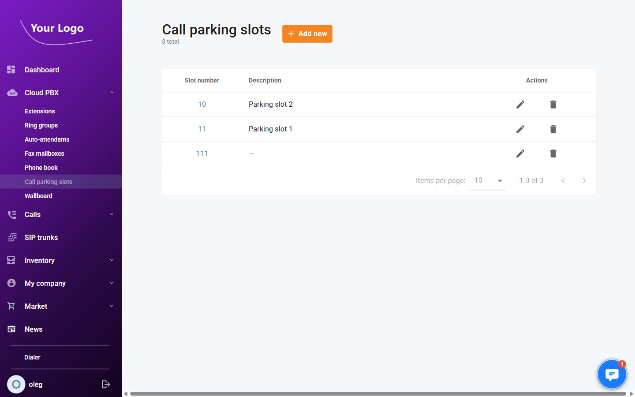Click the News calendar icon
635x397 pixels.
point(11,329)
